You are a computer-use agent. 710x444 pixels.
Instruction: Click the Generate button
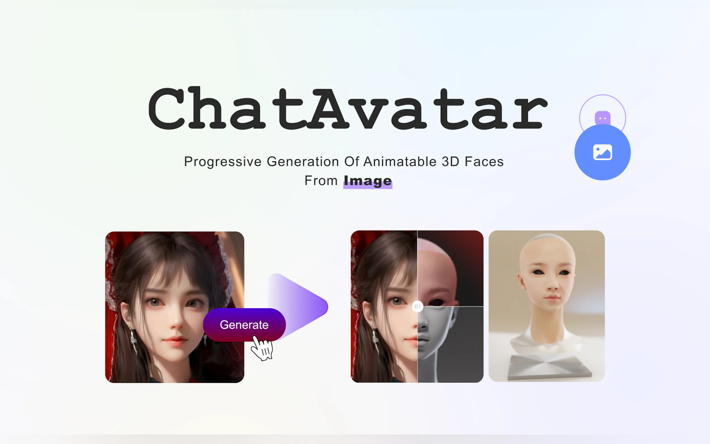pos(244,325)
